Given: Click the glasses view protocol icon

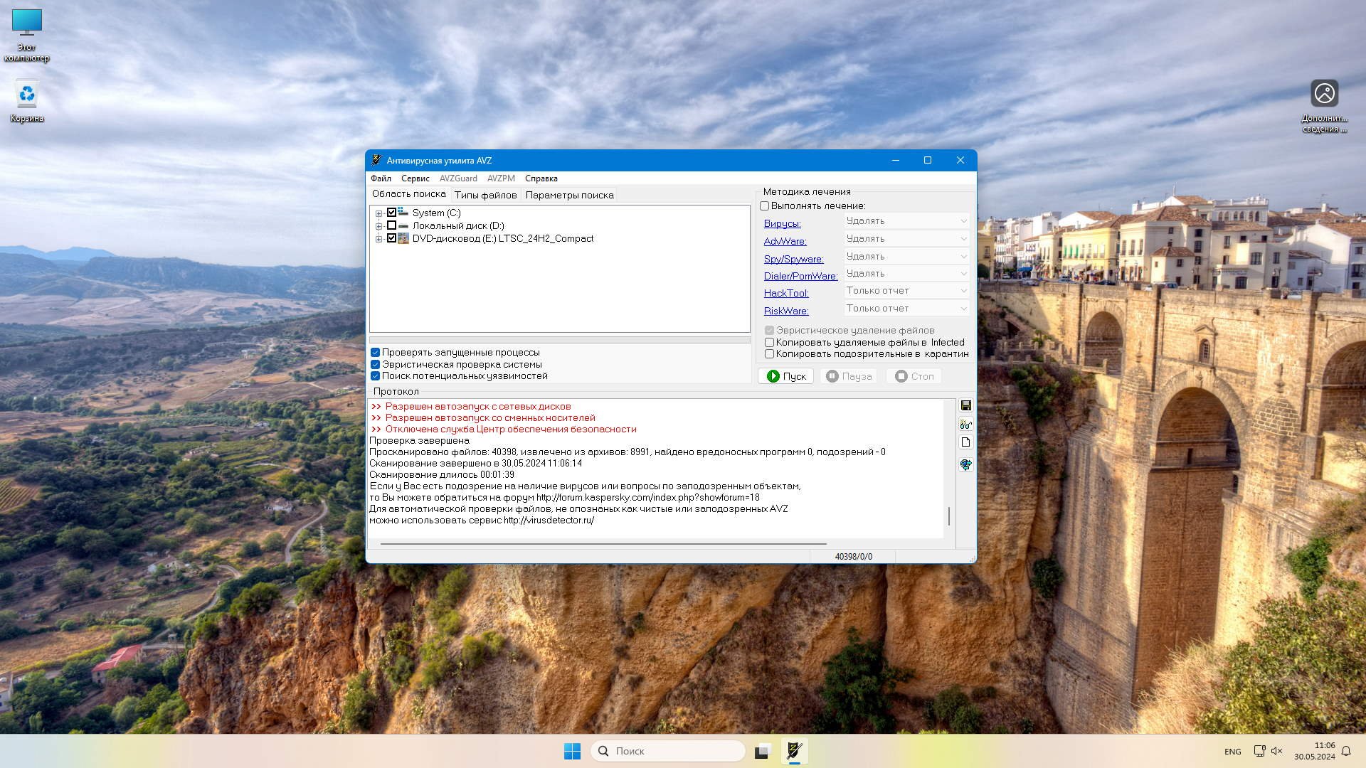Looking at the screenshot, I should tap(965, 425).
